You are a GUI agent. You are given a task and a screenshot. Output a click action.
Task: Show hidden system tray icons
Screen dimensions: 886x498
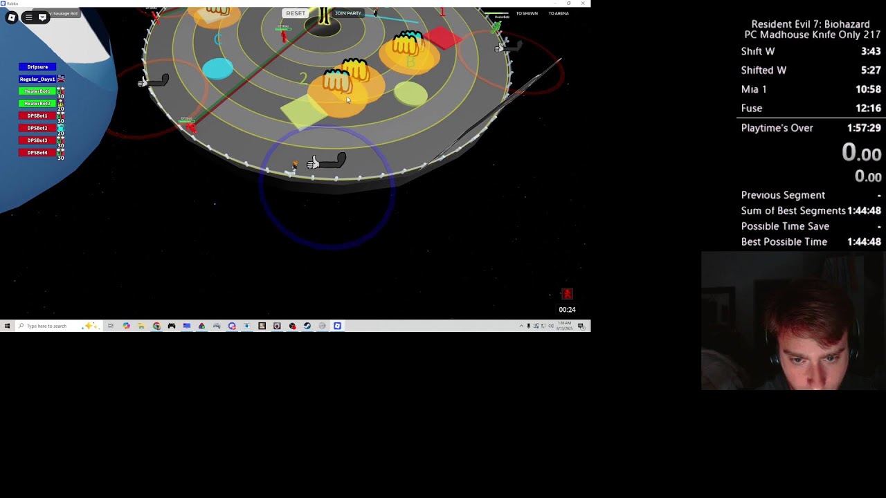click(521, 326)
